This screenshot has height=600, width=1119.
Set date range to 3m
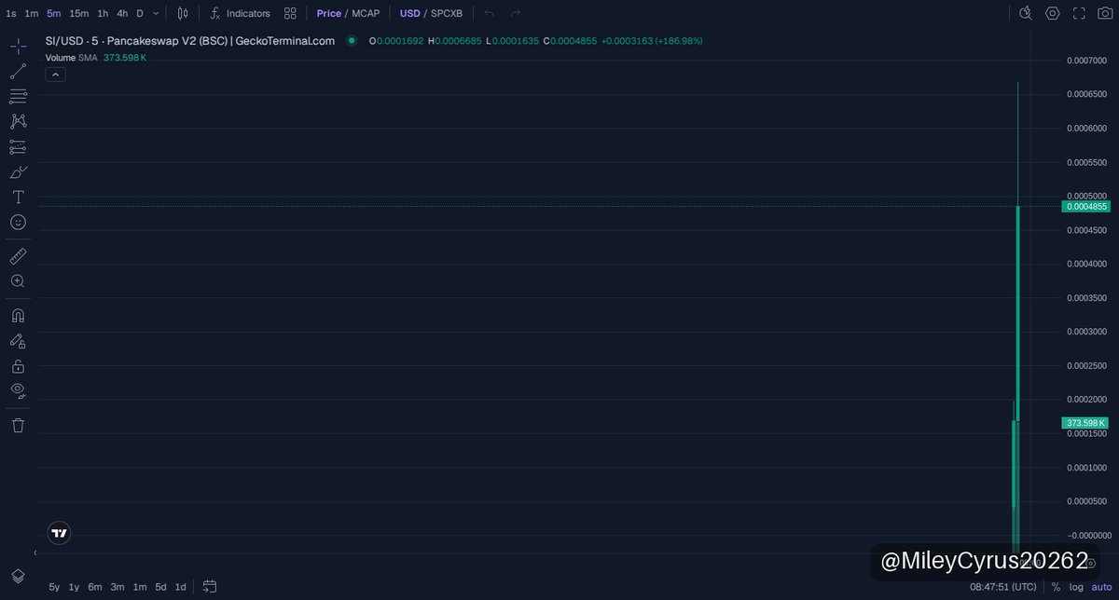(117, 587)
